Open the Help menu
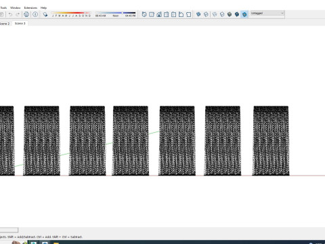The height and width of the screenshot is (244, 325). [x=43, y=7]
